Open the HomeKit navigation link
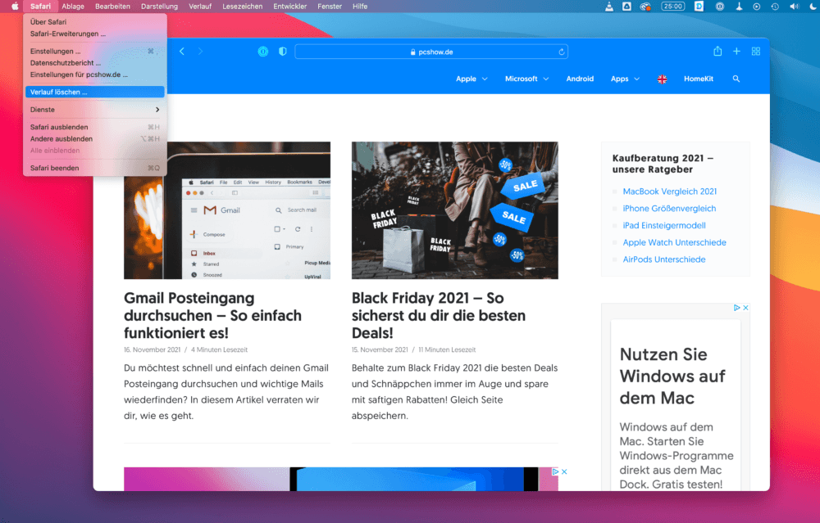Image resolution: width=820 pixels, height=523 pixels. (699, 79)
